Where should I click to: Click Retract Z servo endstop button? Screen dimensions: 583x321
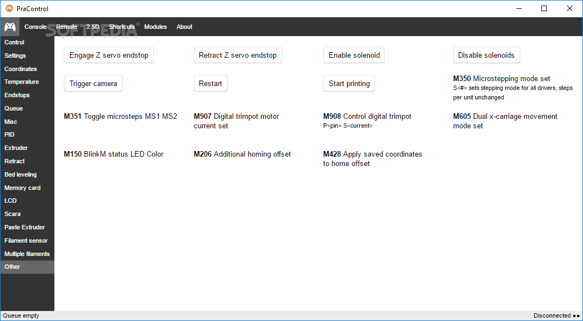point(238,55)
